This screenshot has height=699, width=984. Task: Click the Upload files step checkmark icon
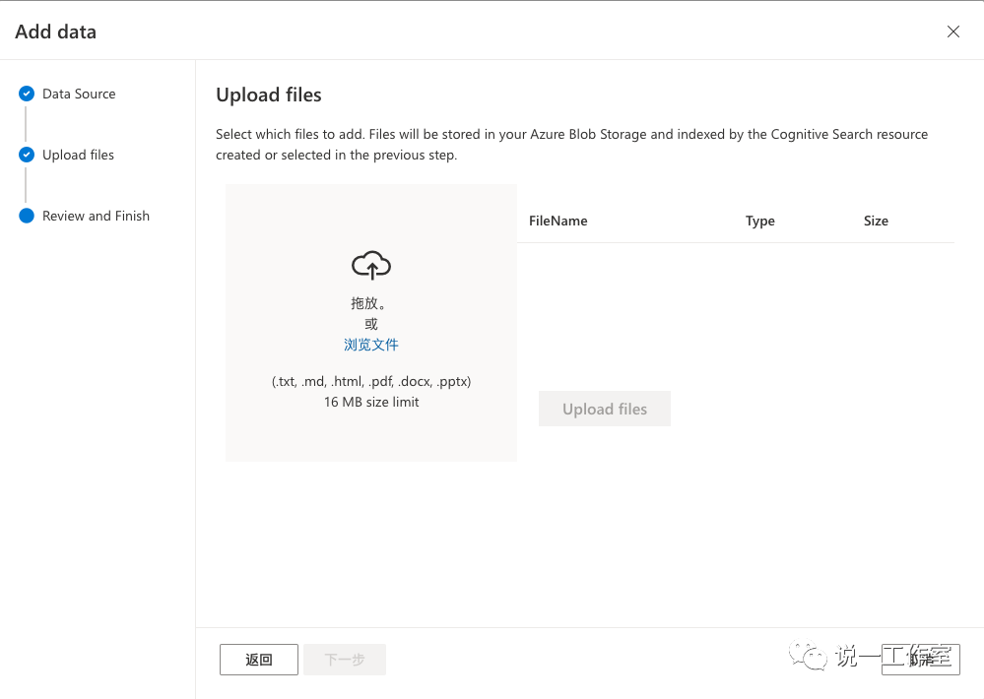27,155
